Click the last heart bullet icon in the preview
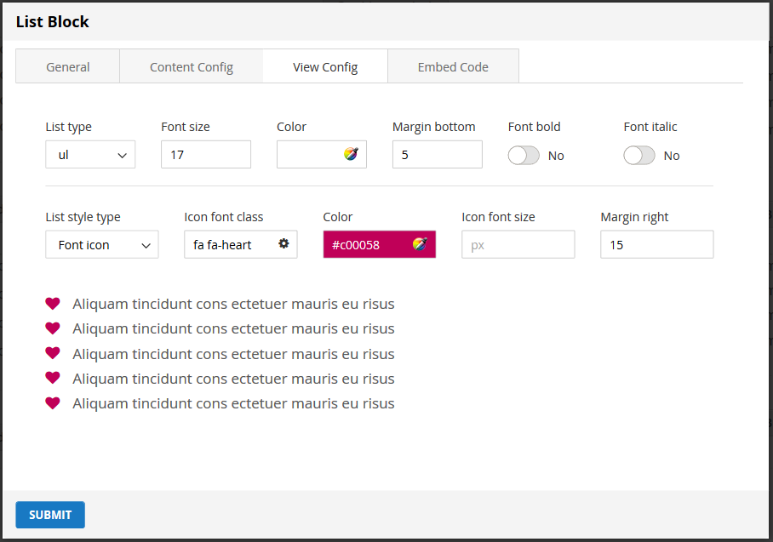Image resolution: width=773 pixels, height=542 pixels. (53, 402)
